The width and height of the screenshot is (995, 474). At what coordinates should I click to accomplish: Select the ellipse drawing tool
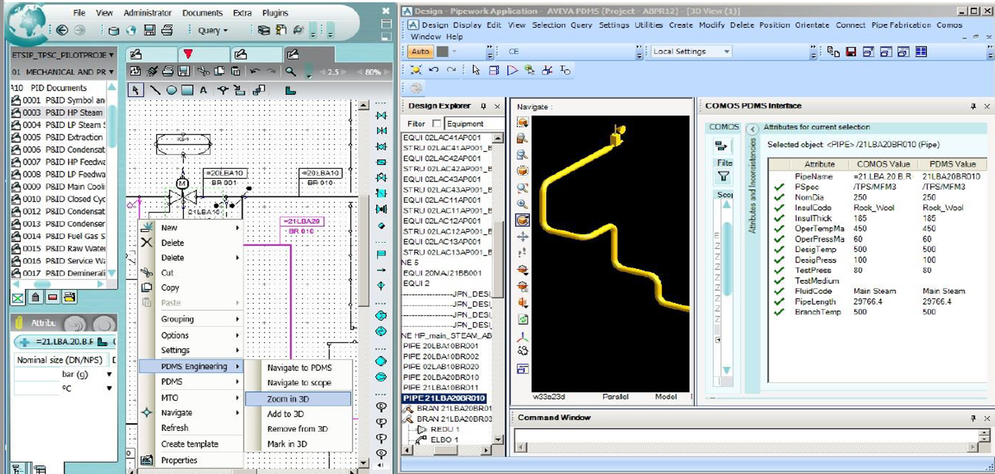pos(171,90)
